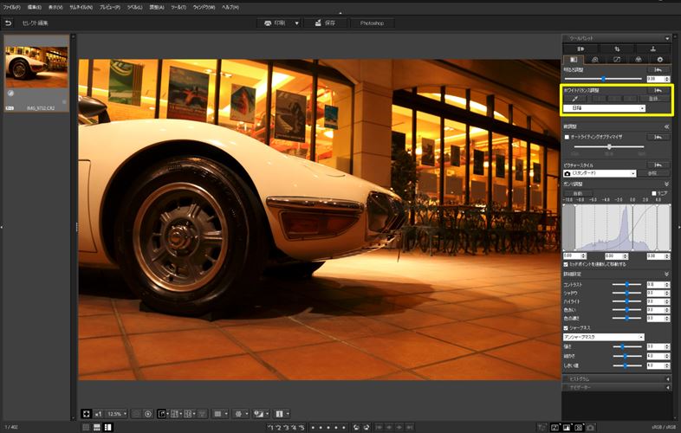This screenshot has height=433, width=681.
Task: Collapse the 詳細設定 section chevron
Action: tap(666, 274)
